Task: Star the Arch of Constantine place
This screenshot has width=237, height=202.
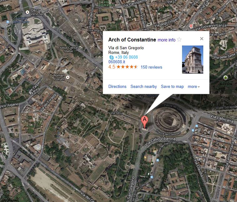Action: click(179, 40)
